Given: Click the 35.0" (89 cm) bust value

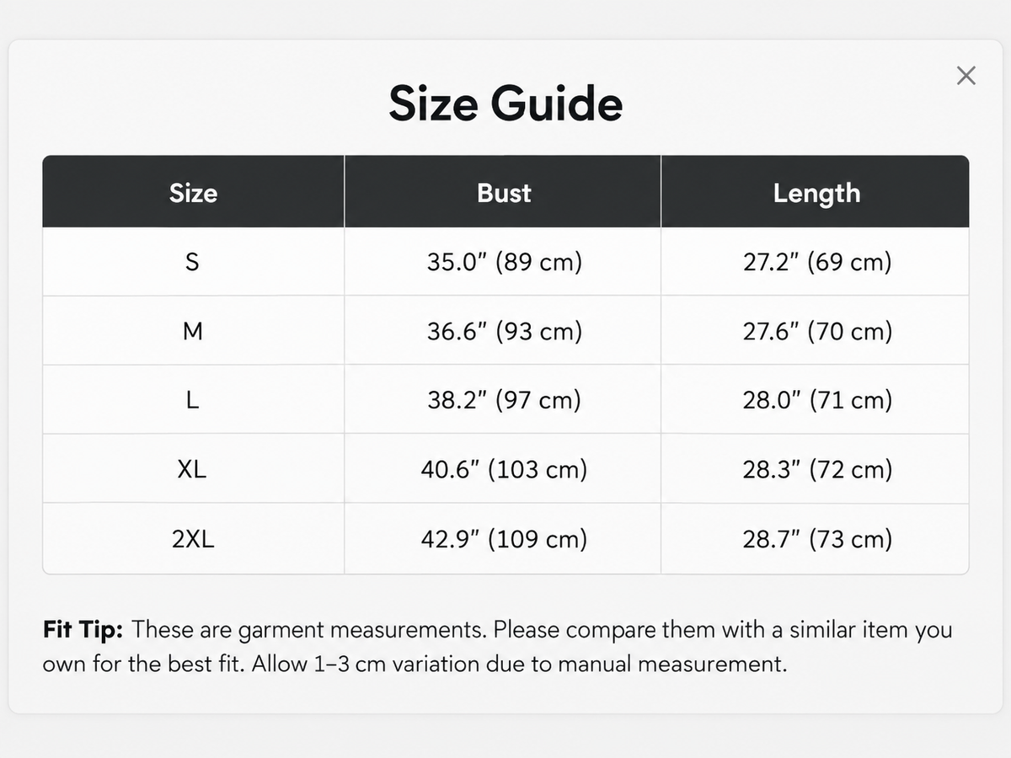Looking at the screenshot, I should [x=504, y=262].
